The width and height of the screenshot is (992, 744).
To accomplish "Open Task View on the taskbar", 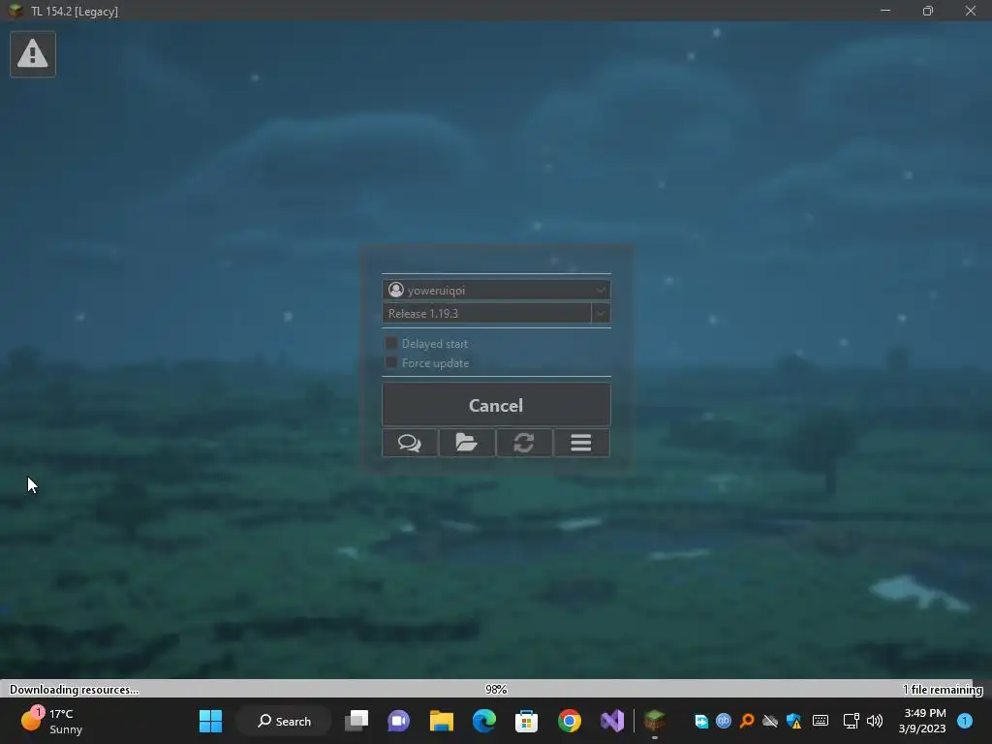I will pyautogui.click(x=356, y=721).
